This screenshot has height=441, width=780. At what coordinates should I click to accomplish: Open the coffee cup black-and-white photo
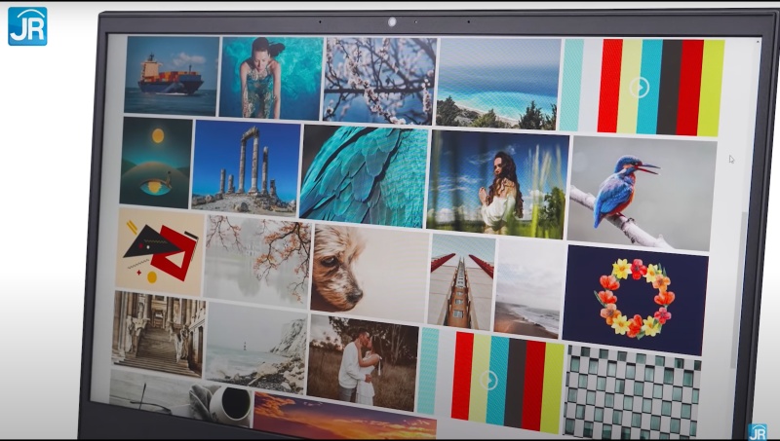[180, 397]
